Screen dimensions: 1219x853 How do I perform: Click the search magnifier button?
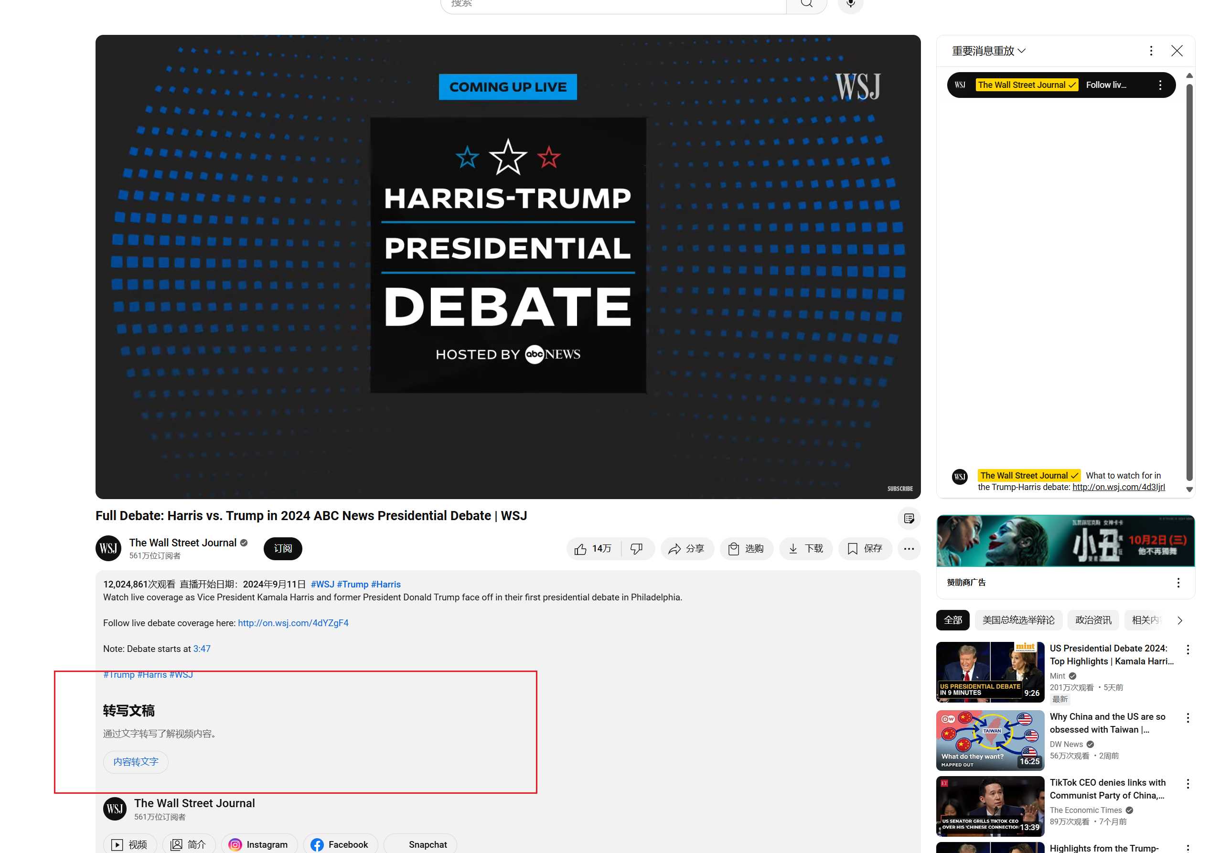pos(806,4)
